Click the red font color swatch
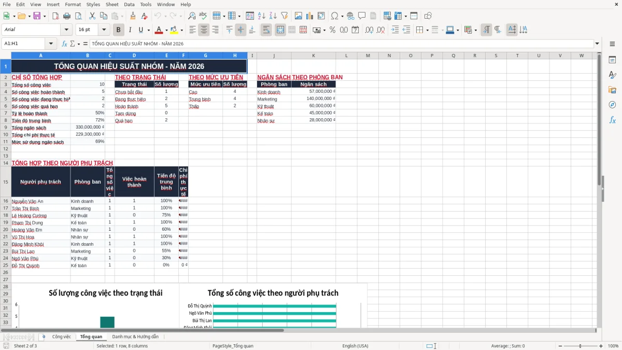 [159, 30]
